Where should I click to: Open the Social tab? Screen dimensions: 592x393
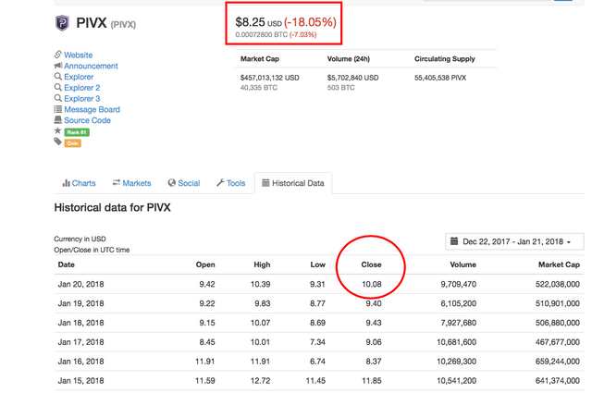[x=184, y=183]
